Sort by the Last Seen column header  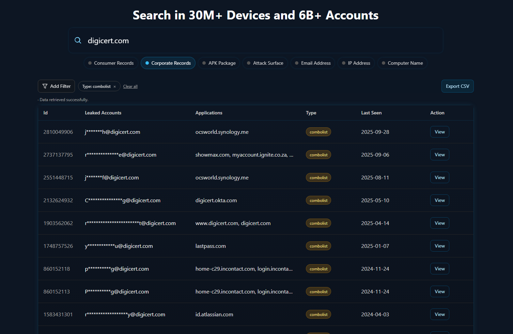pyautogui.click(x=371, y=113)
